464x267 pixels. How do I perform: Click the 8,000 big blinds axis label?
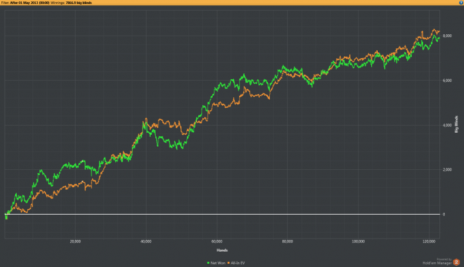[x=447, y=36]
